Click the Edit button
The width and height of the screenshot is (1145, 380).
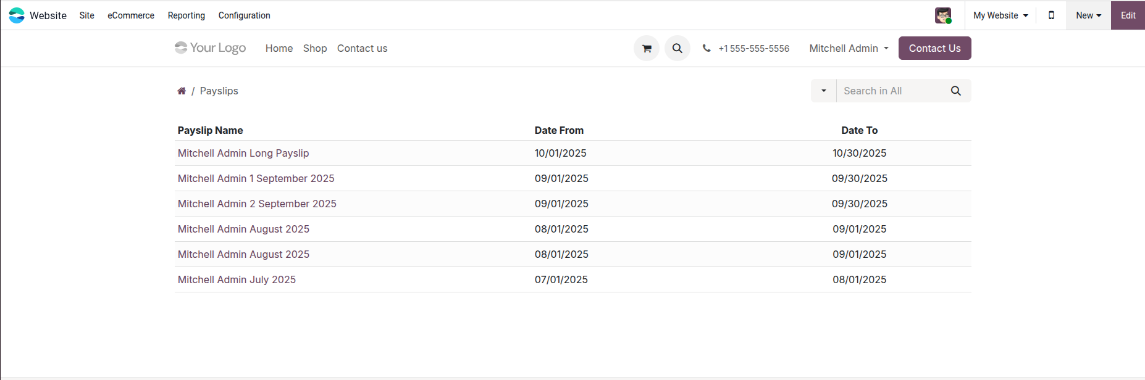1128,15
